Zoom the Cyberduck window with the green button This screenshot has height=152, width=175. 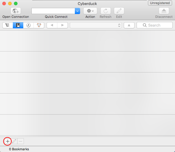tap(16, 4)
